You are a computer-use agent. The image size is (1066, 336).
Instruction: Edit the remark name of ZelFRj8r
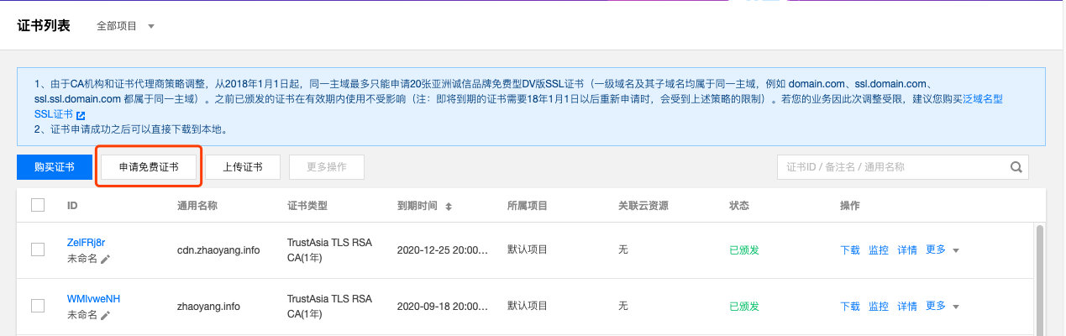coord(105,260)
